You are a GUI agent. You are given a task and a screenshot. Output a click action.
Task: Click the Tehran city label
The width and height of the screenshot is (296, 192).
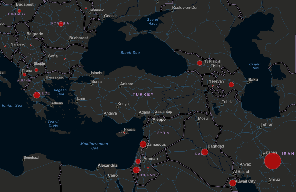(267, 125)
